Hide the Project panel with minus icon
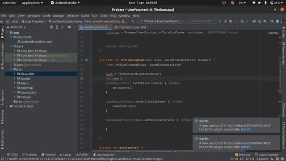The height and width of the screenshot is (161, 286). point(75,27)
